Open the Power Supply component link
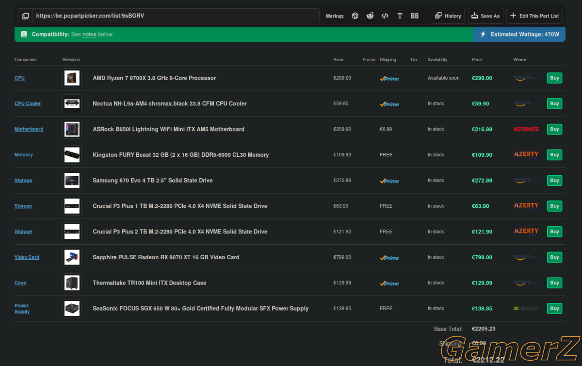The height and width of the screenshot is (366, 582). pyautogui.click(x=22, y=309)
